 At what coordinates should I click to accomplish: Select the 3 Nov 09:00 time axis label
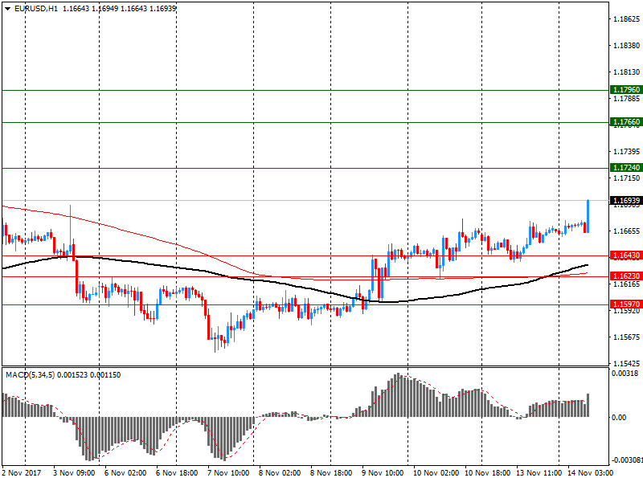tap(74, 473)
